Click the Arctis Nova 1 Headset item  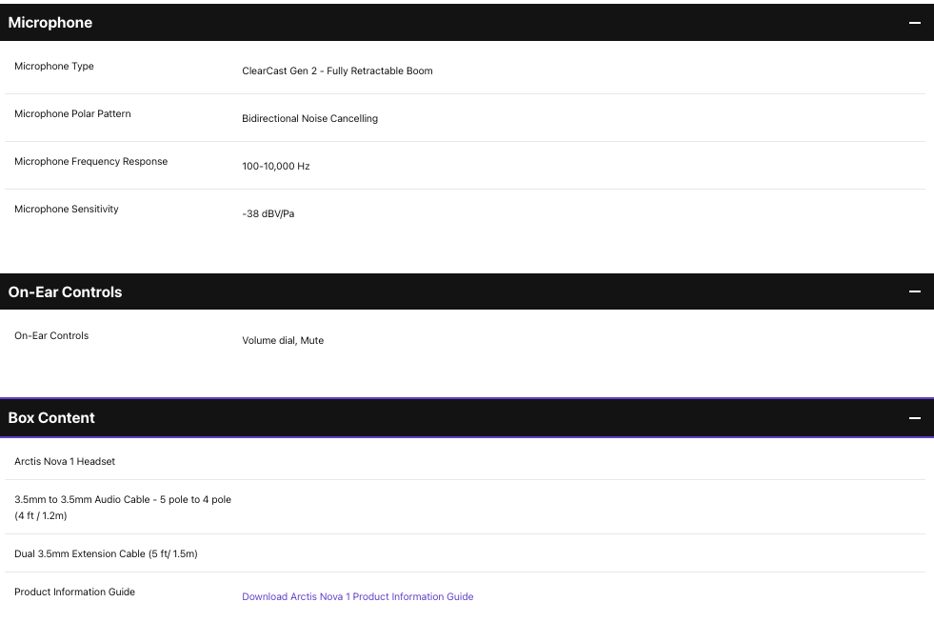coord(65,462)
